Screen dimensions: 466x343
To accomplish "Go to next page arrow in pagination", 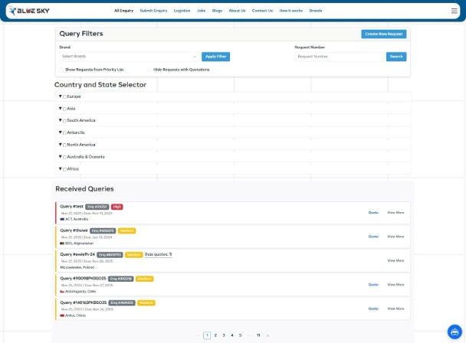I will [267, 335].
